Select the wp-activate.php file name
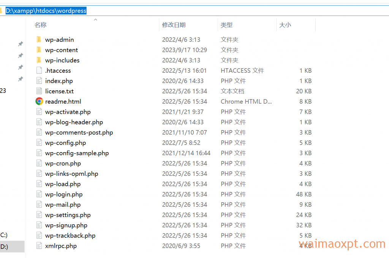Viewport: 389px width, 258px height. [68, 112]
